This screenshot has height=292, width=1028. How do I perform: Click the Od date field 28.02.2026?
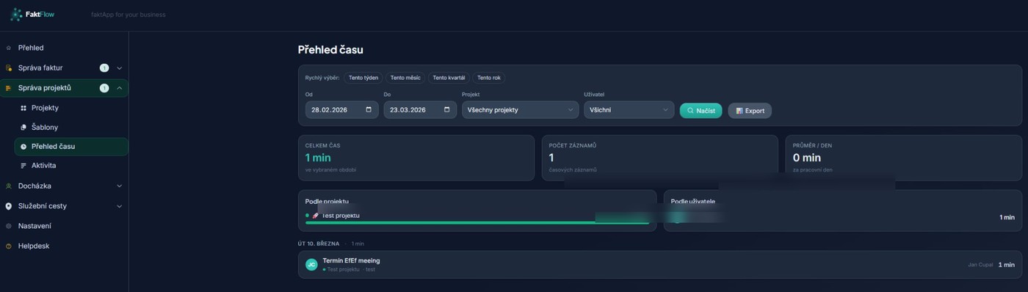[342, 110]
